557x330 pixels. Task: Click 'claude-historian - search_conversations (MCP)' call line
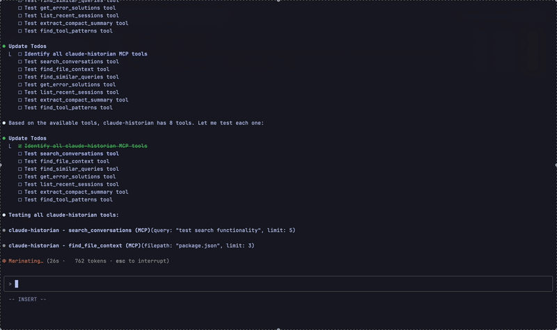pos(152,231)
